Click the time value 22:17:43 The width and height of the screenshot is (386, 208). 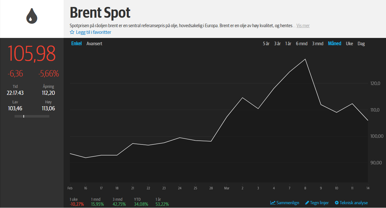coord(15,93)
